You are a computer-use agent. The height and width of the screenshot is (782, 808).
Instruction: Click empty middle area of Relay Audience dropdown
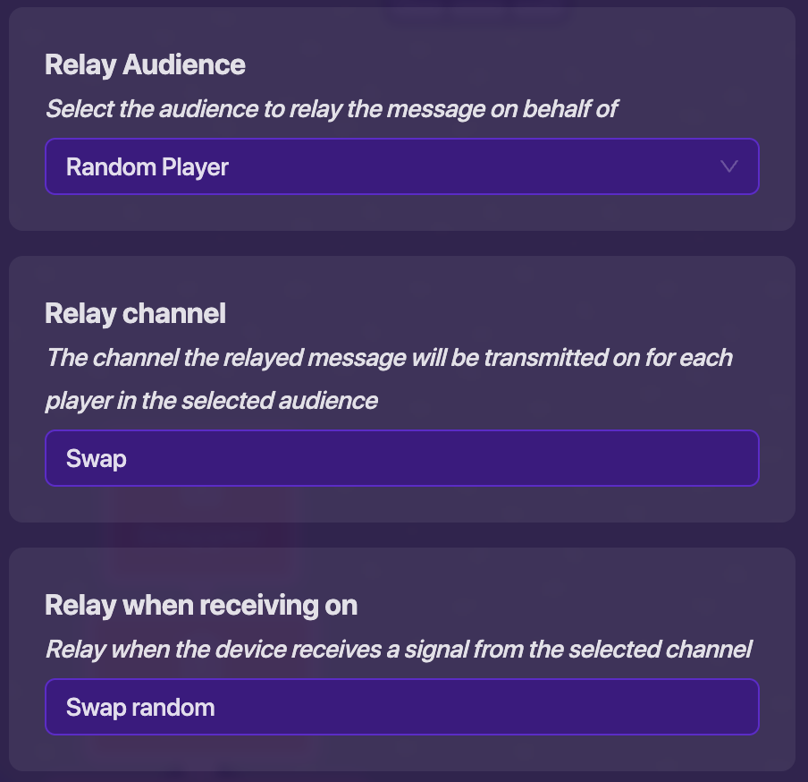point(465,166)
